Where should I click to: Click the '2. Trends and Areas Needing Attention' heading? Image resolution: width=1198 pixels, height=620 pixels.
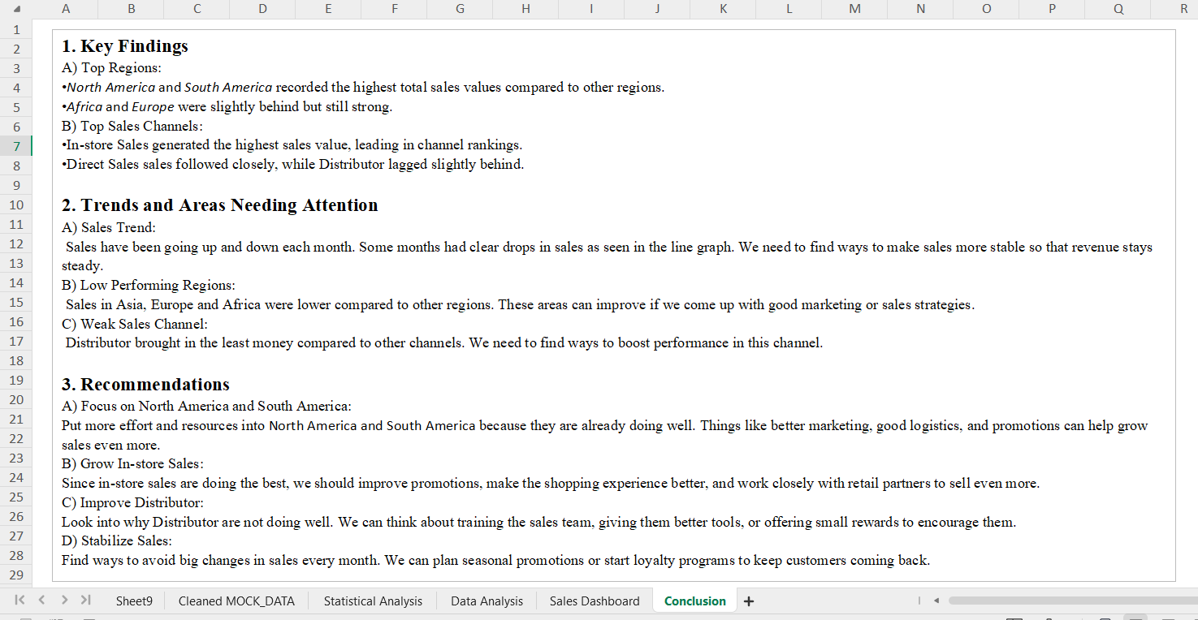point(220,205)
